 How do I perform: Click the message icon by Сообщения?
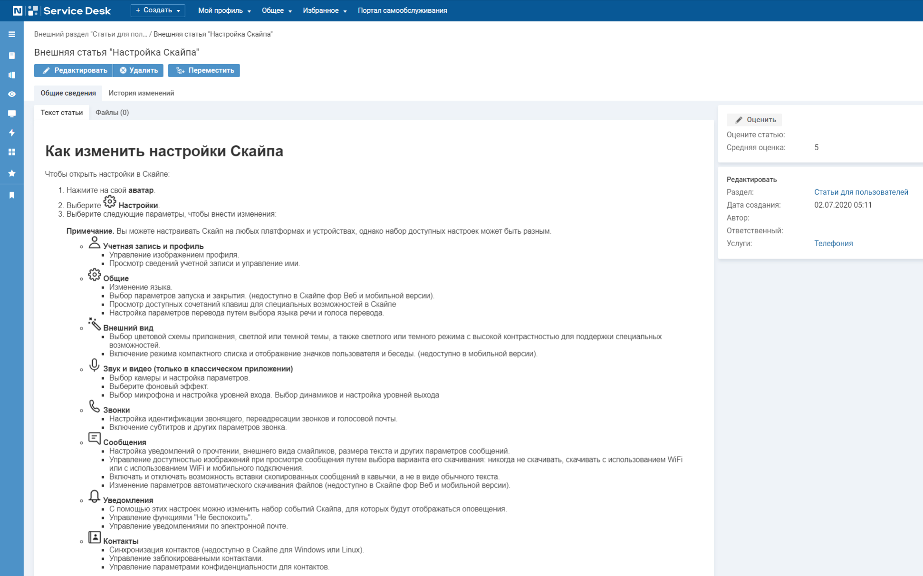click(95, 438)
